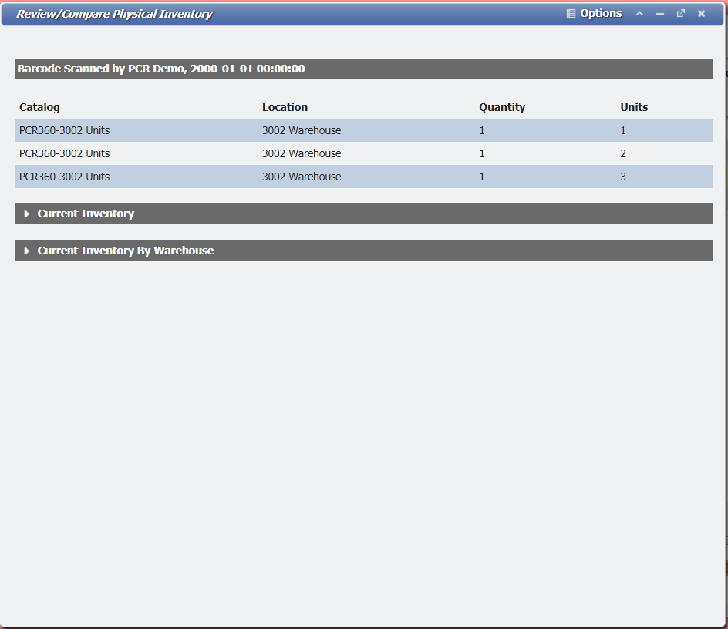Screen dimensions: 728x629
Task: Click 3002 Warehouse in the second row
Action: [x=302, y=153]
